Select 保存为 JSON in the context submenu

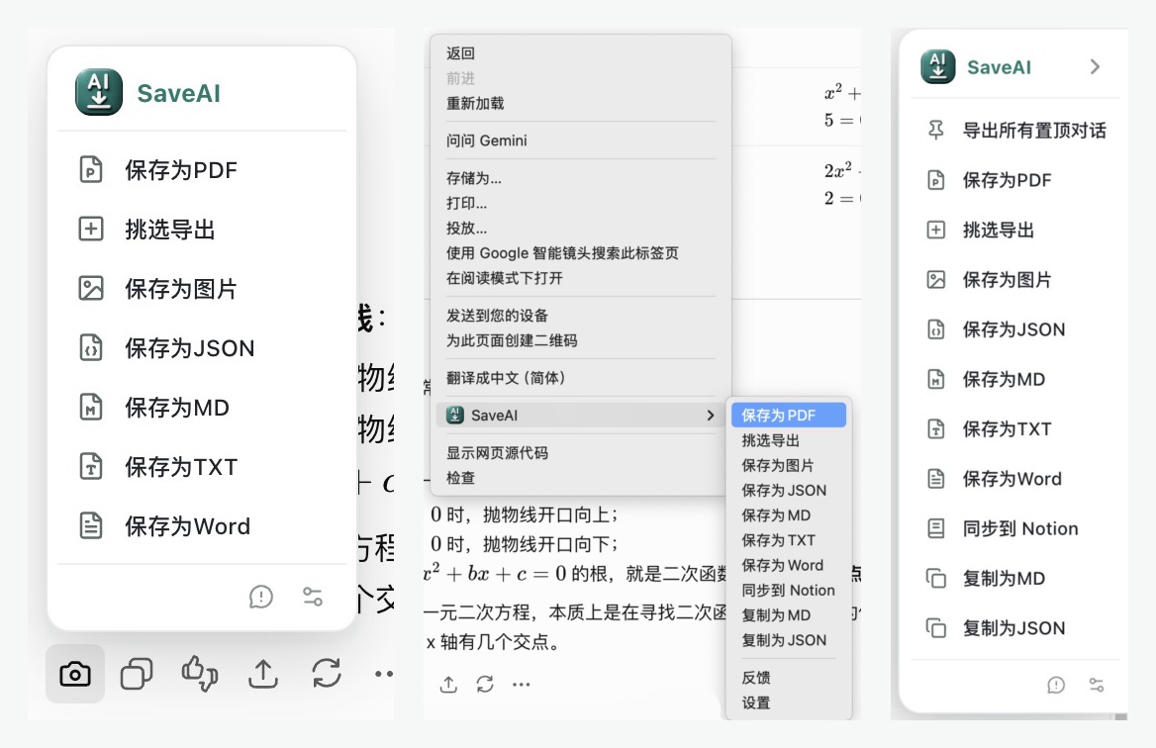tap(784, 491)
